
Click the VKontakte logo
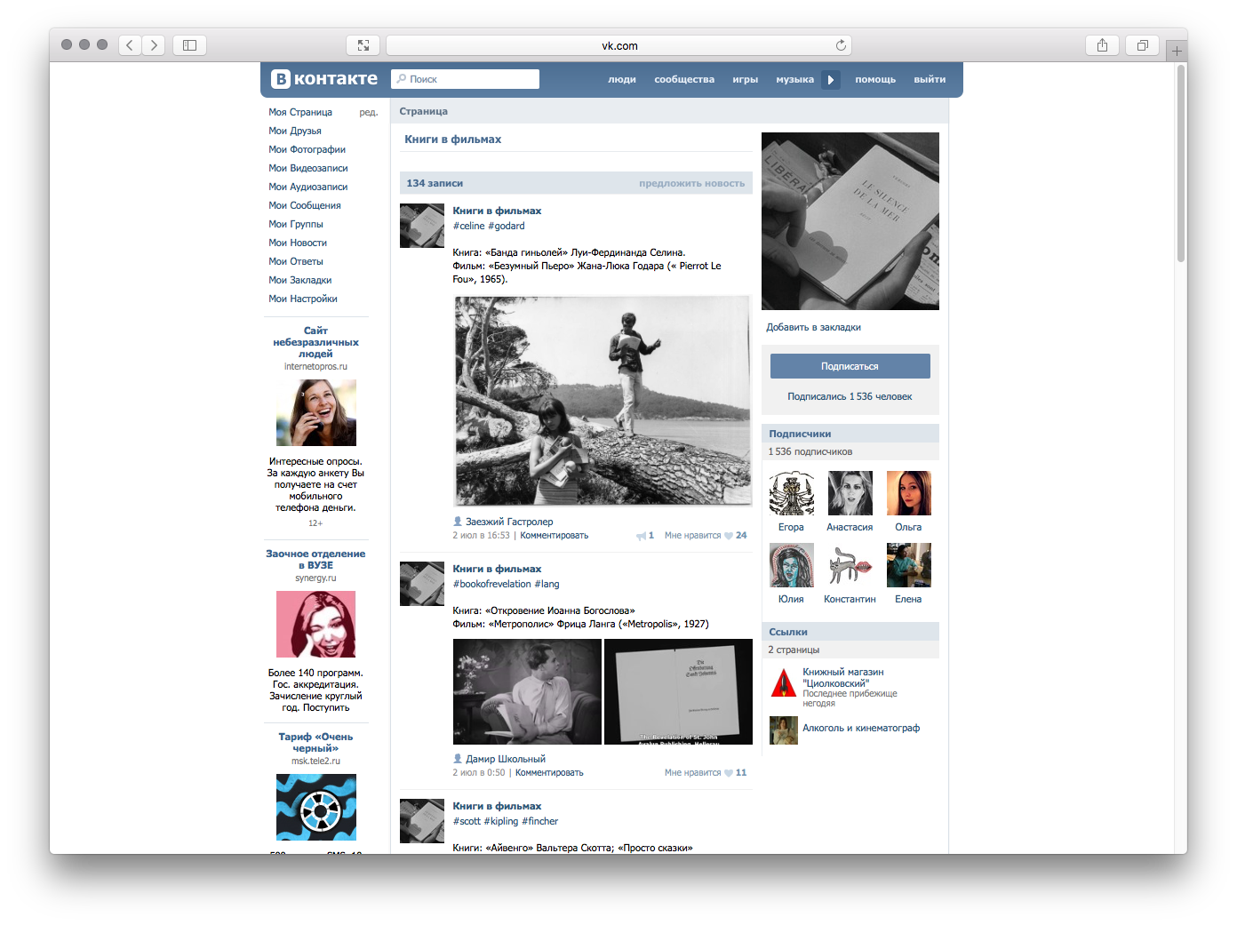[x=324, y=79]
